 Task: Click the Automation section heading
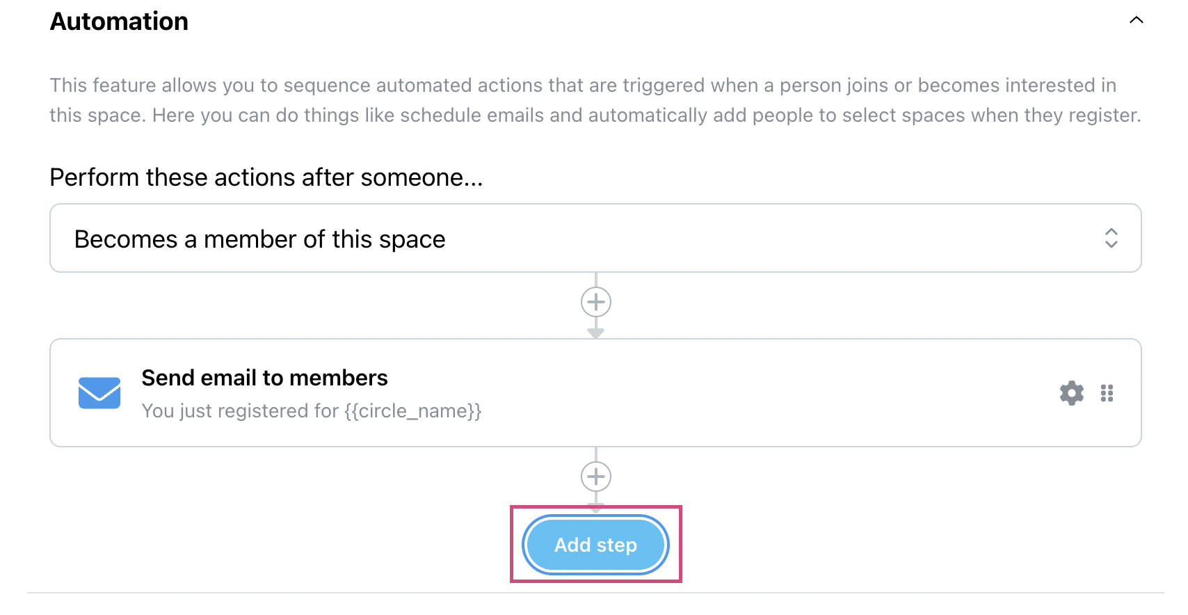point(119,22)
